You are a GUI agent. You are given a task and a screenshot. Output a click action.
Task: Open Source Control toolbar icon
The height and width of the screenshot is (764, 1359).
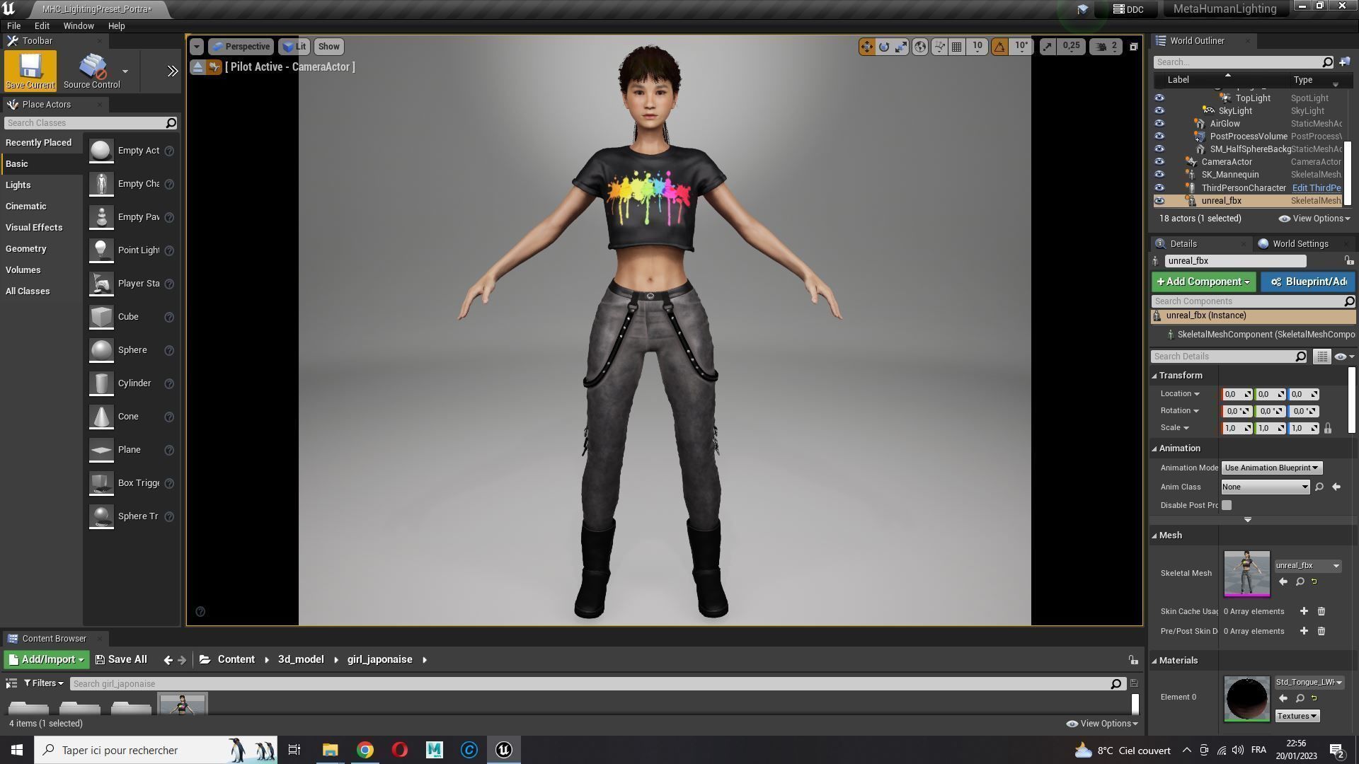click(92, 70)
